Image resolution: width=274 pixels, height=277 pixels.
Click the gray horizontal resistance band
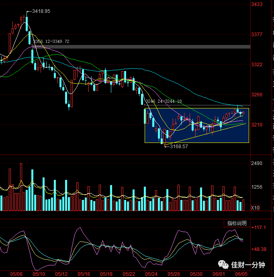click(x=141, y=47)
